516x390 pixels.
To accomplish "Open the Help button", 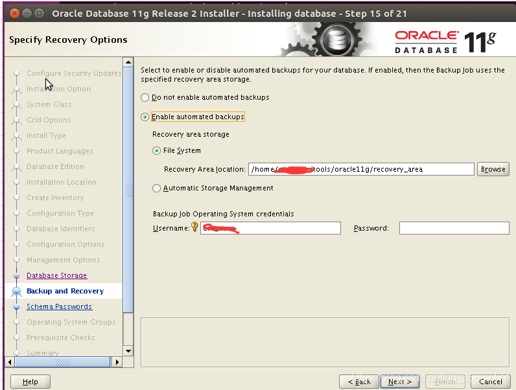I will tap(30, 382).
